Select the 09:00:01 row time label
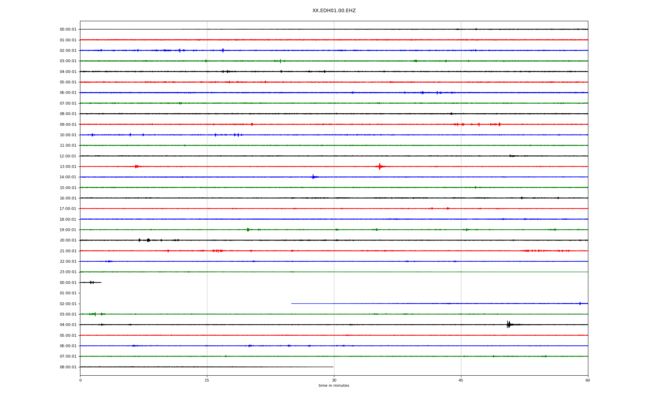This screenshot has width=668, height=417. pos(68,124)
